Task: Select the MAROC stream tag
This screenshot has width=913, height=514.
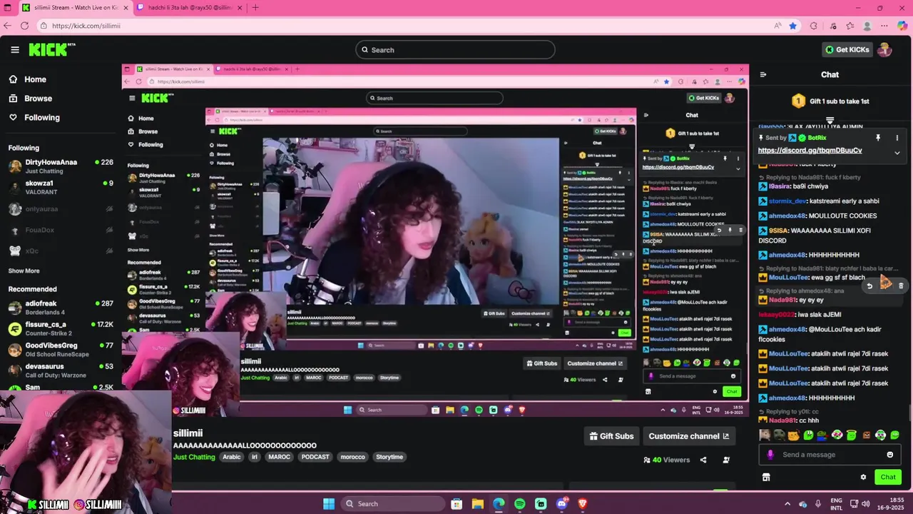Action: [279, 457]
